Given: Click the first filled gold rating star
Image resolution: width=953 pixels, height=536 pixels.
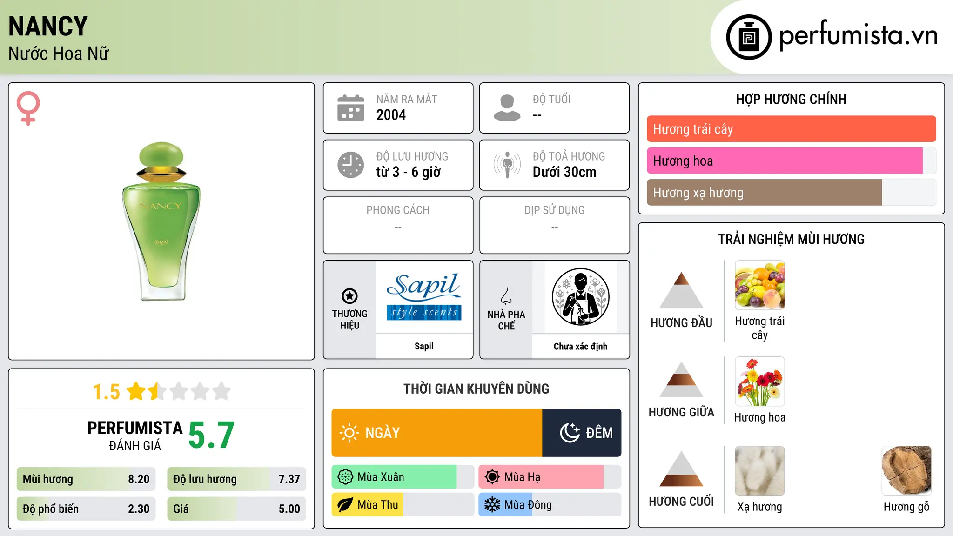Looking at the screenshot, I should [x=136, y=391].
